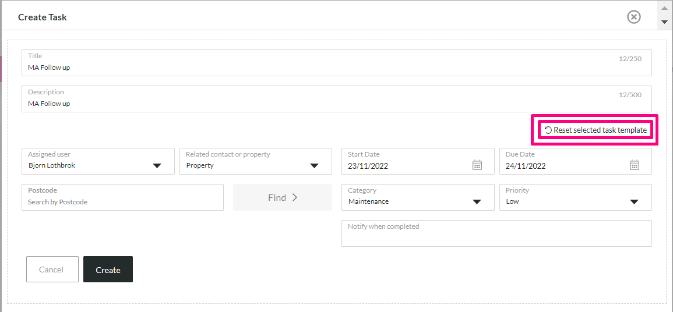Focus the Title text field
Viewport: 673px width, 312px height.
337,62
